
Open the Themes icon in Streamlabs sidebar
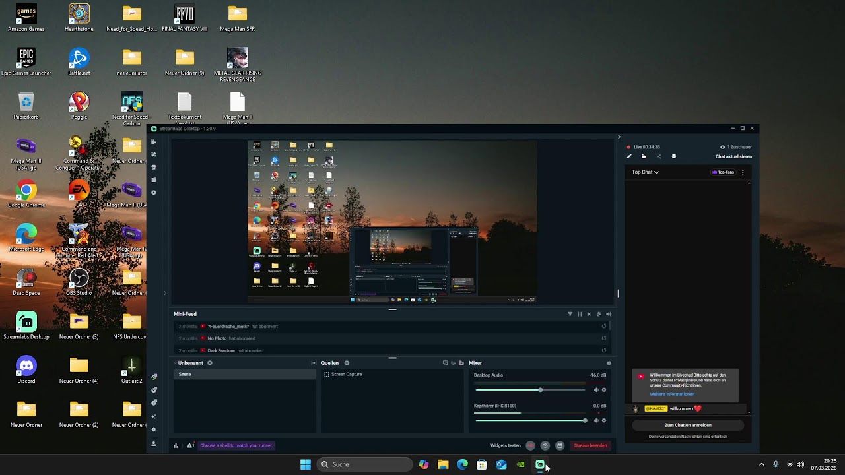coord(154,154)
